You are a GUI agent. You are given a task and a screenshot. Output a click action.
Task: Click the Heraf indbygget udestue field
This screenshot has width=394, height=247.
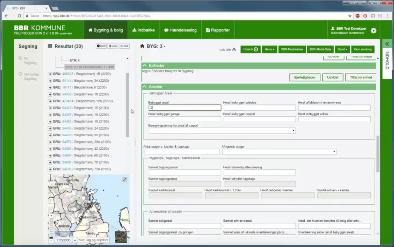(259, 108)
